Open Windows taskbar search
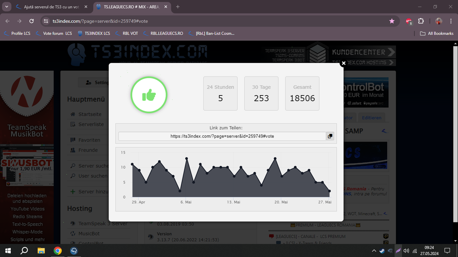Image resolution: width=458 pixels, height=257 pixels. (24, 251)
